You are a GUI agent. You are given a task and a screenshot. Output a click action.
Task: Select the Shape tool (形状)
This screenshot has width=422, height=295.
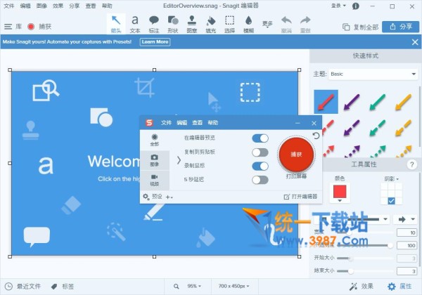(x=173, y=24)
